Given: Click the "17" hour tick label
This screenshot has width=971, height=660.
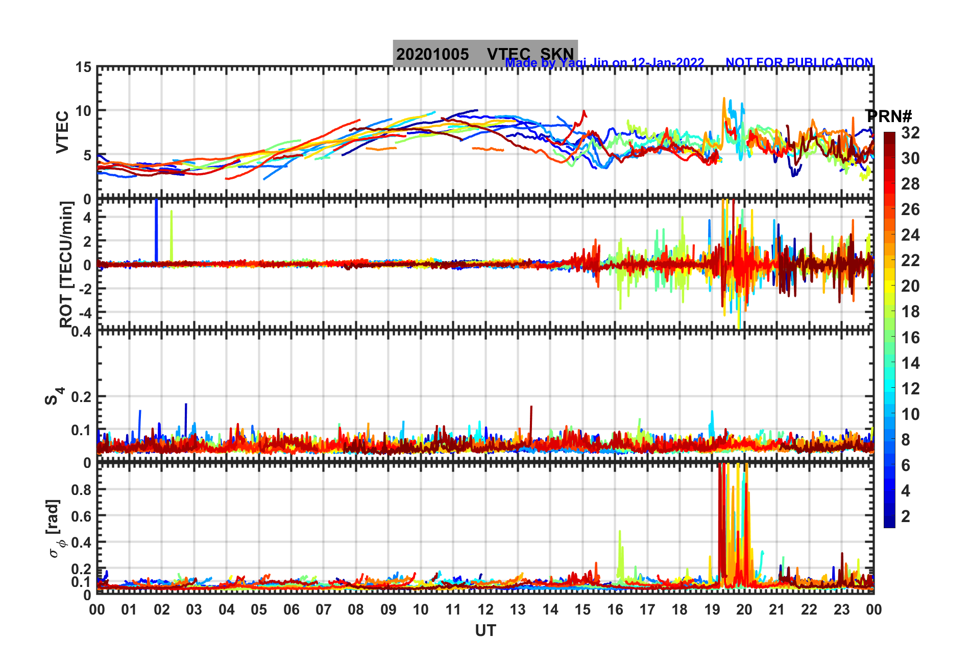Looking at the screenshot, I should click(x=647, y=609).
